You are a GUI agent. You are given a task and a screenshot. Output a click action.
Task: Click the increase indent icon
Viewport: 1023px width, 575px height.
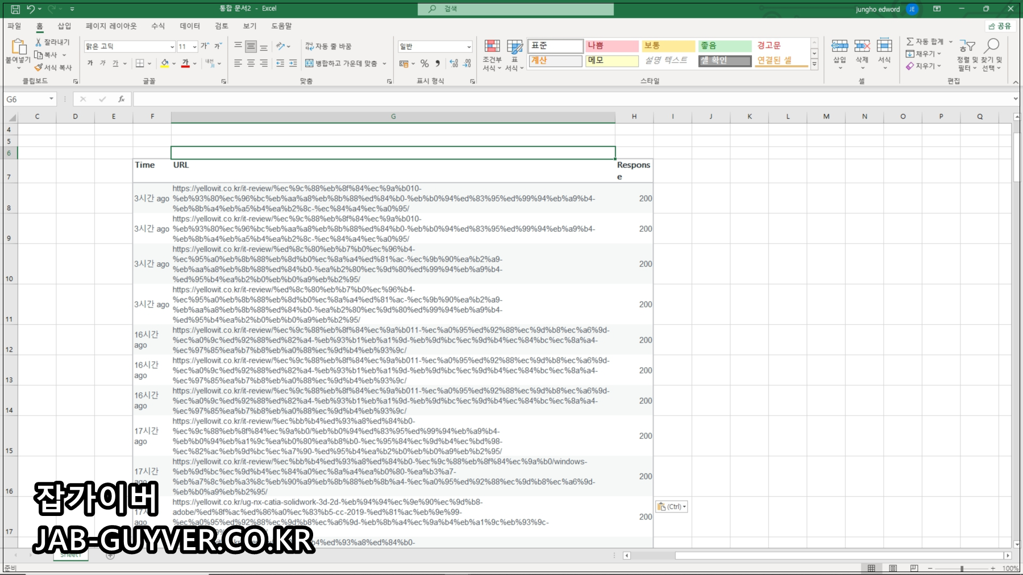point(293,63)
